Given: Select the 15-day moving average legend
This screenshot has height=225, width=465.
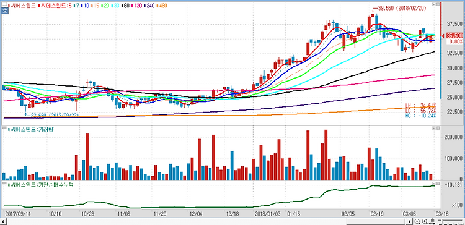Looking at the screenshot, I should (95, 6).
